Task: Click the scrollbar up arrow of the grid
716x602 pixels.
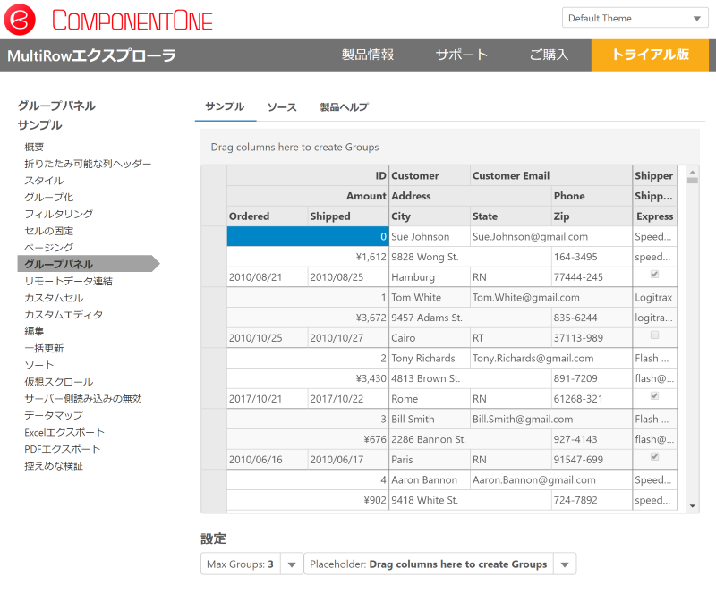Action: point(692,172)
